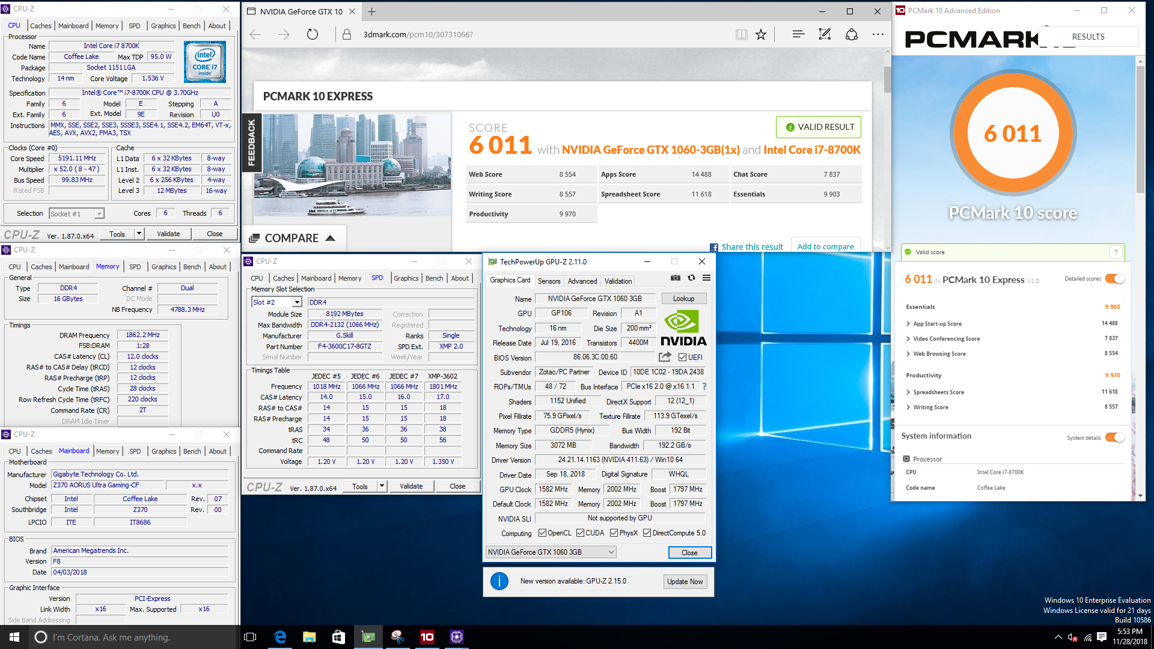The height and width of the screenshot is (649, 1154).
Task: Click the Add to compare button
Action: click(x=825, y=246)
